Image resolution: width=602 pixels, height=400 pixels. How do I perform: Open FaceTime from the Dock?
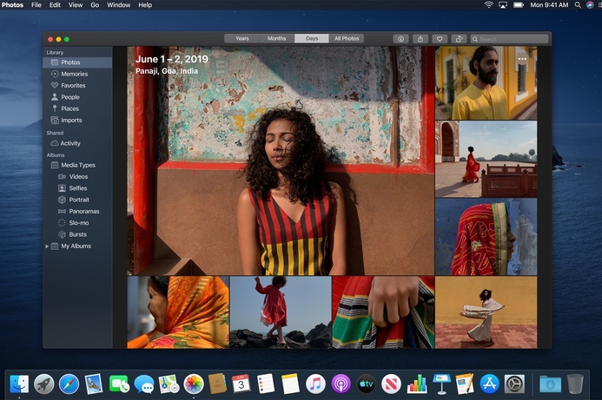(119, 384)
